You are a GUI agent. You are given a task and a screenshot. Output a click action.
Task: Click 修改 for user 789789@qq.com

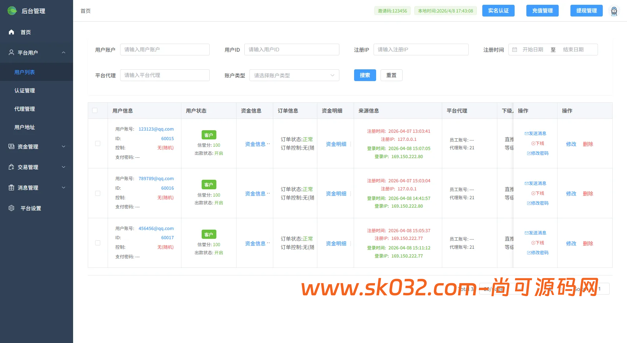coord(571,193)
